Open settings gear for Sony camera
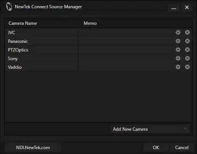Screen dimensions: 197x154 pos(178,58)
